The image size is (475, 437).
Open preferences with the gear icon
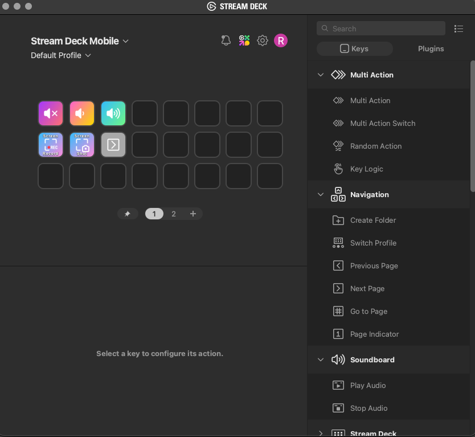(x=263, y=40)
